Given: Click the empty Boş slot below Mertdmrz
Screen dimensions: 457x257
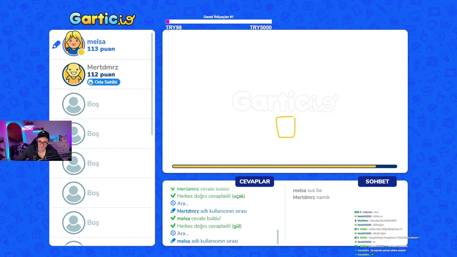Looking at the screenshot, I should click(x=102, y=104).
